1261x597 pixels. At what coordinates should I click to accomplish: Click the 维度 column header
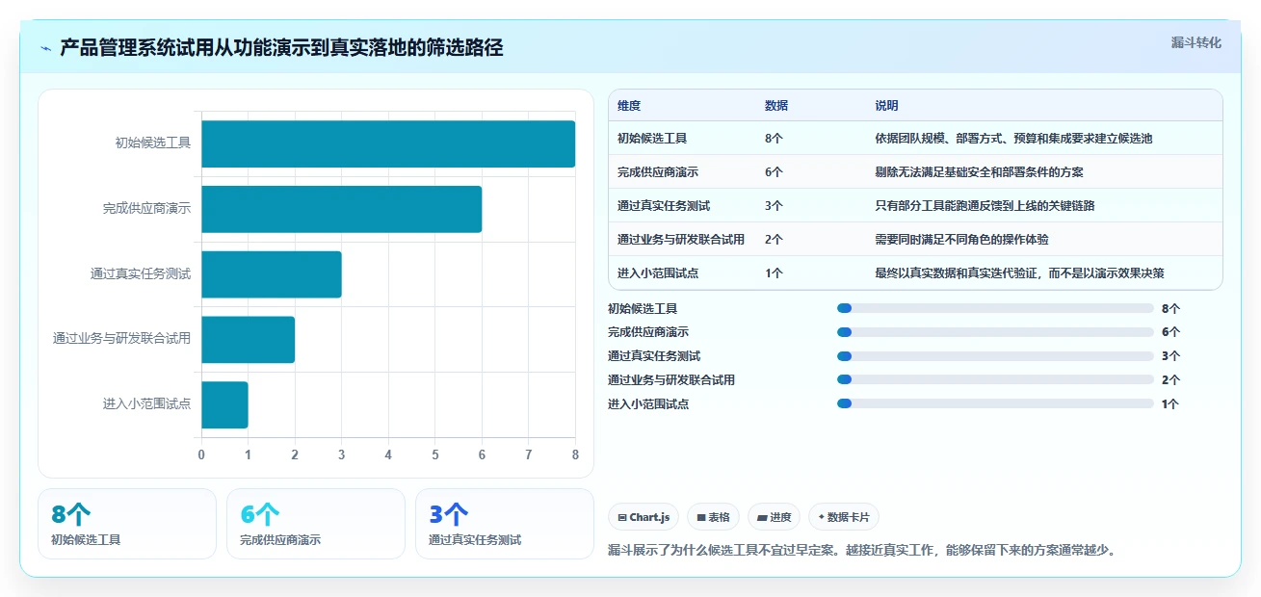pyautogui.click(x=629, y=106)
